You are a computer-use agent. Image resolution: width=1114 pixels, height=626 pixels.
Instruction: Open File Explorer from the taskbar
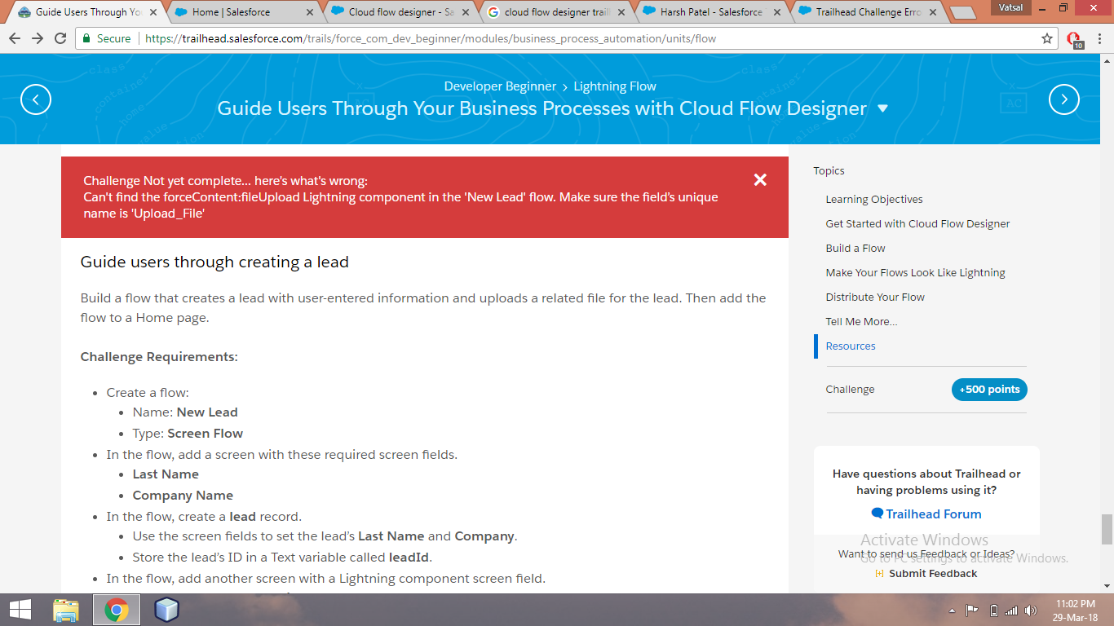66,610
